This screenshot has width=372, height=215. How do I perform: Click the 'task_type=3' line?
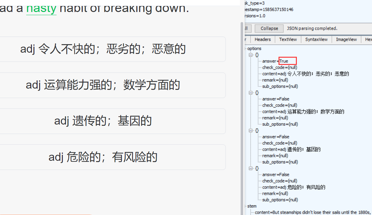click(x=255, y=3)
